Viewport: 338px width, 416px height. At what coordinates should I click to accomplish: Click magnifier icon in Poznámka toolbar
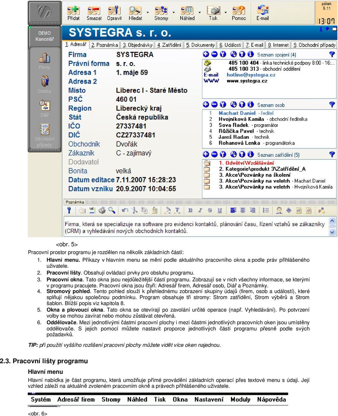click(x=112, y=210)
